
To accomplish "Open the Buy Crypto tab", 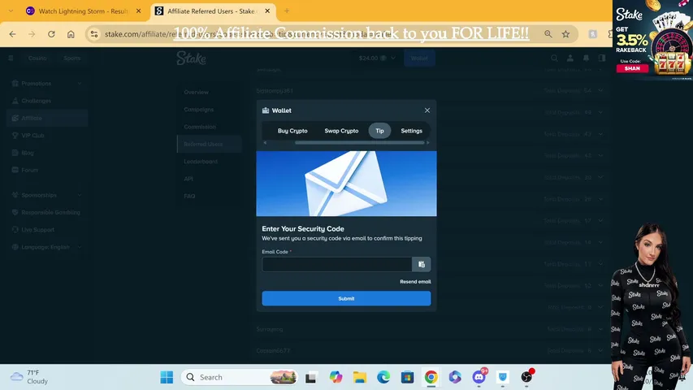I will 292,131.
